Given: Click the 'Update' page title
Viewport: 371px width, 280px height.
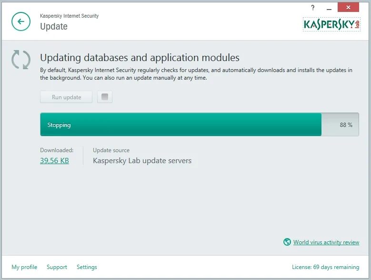Looking at the screenshot, I should pyautogui.click(x=54, y=26).
